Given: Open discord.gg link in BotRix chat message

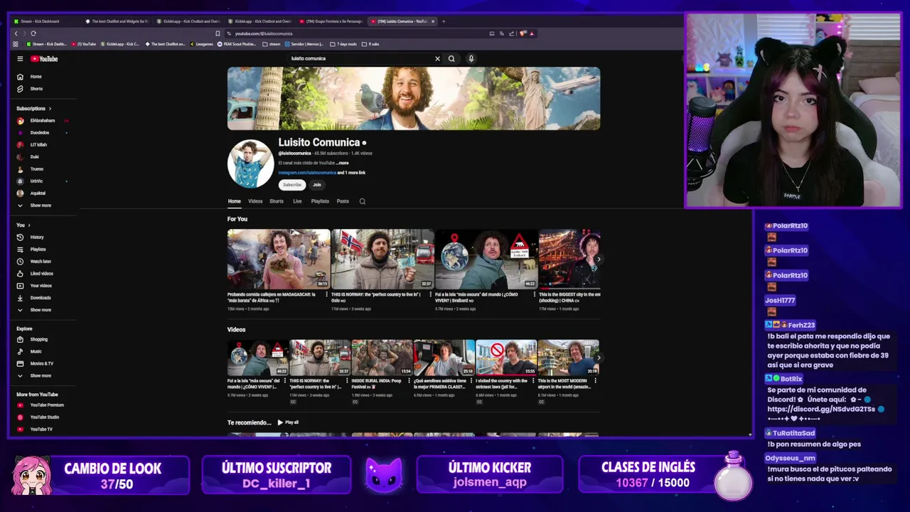Looking at the screenshot, I should [x=821, y=409].
